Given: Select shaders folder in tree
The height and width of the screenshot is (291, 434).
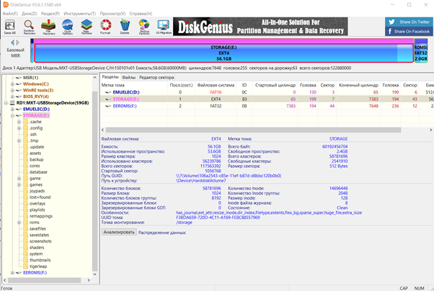Looking at the screenshot, I should click(37, 248).
